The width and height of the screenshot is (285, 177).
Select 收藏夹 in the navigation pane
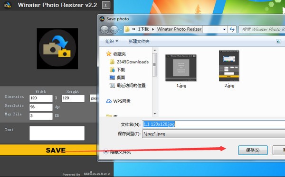coord(119,54)
